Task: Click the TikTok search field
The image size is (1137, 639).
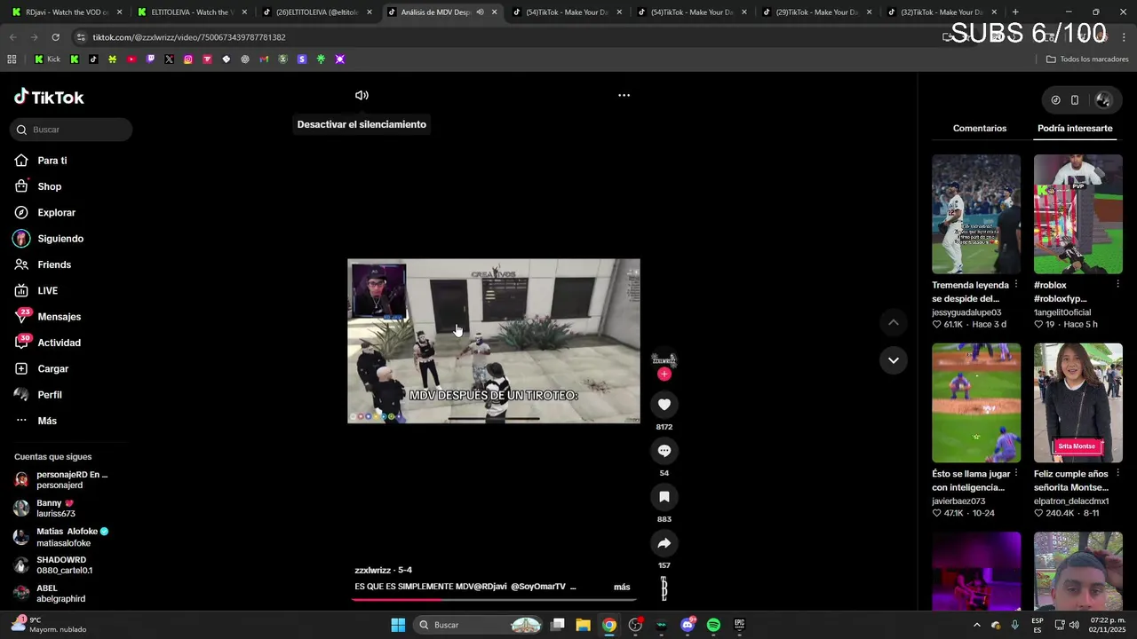Action: pyautogui.click(x=71, y=130)
